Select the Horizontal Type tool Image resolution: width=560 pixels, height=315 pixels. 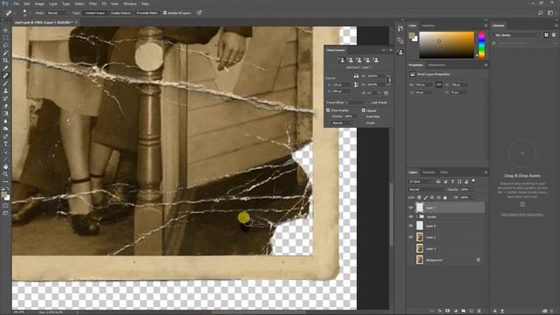tap(5, 143)
